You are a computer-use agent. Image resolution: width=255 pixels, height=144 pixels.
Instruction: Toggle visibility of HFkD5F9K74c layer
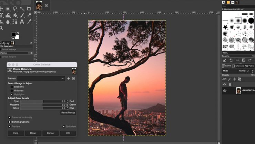pyautogui.click(x=225, y=91)
